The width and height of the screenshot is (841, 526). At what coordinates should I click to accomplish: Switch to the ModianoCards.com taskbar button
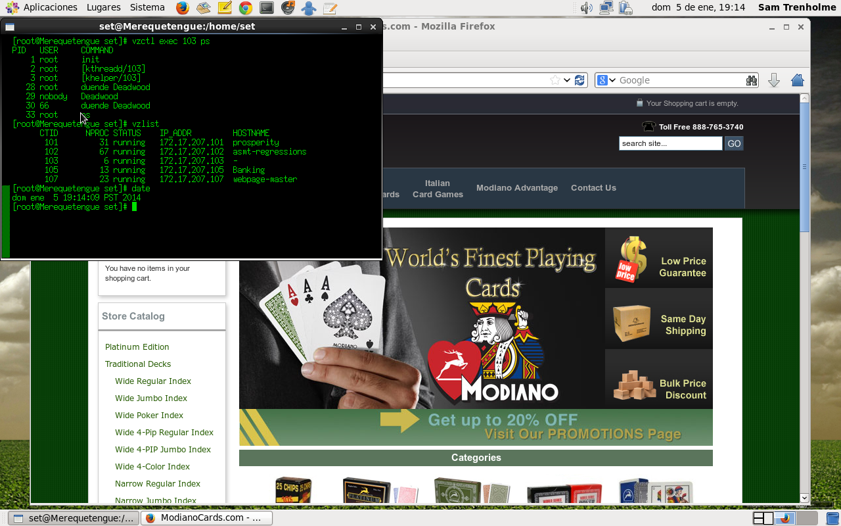(x=206, y=518)
